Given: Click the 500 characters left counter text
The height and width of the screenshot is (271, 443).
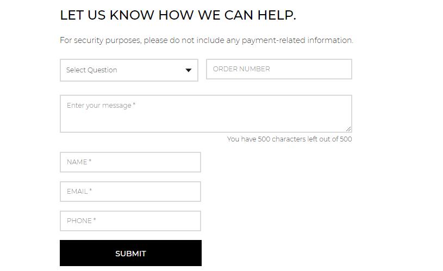Looking at the screenshot, I should tap(289, 139).
